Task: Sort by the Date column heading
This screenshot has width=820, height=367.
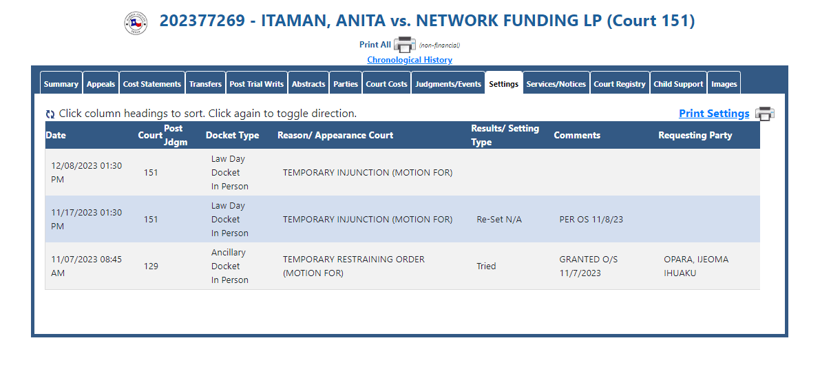Action: click(x=56, y=135)
